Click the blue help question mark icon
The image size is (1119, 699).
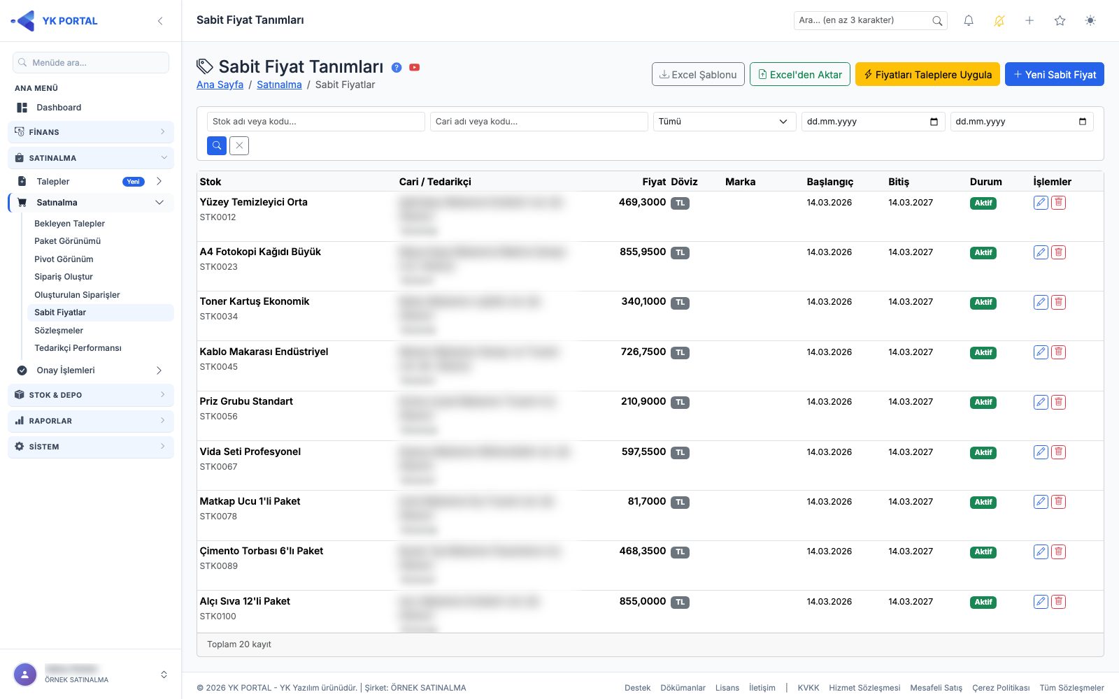pyautogui.click(x=397, y=67)
